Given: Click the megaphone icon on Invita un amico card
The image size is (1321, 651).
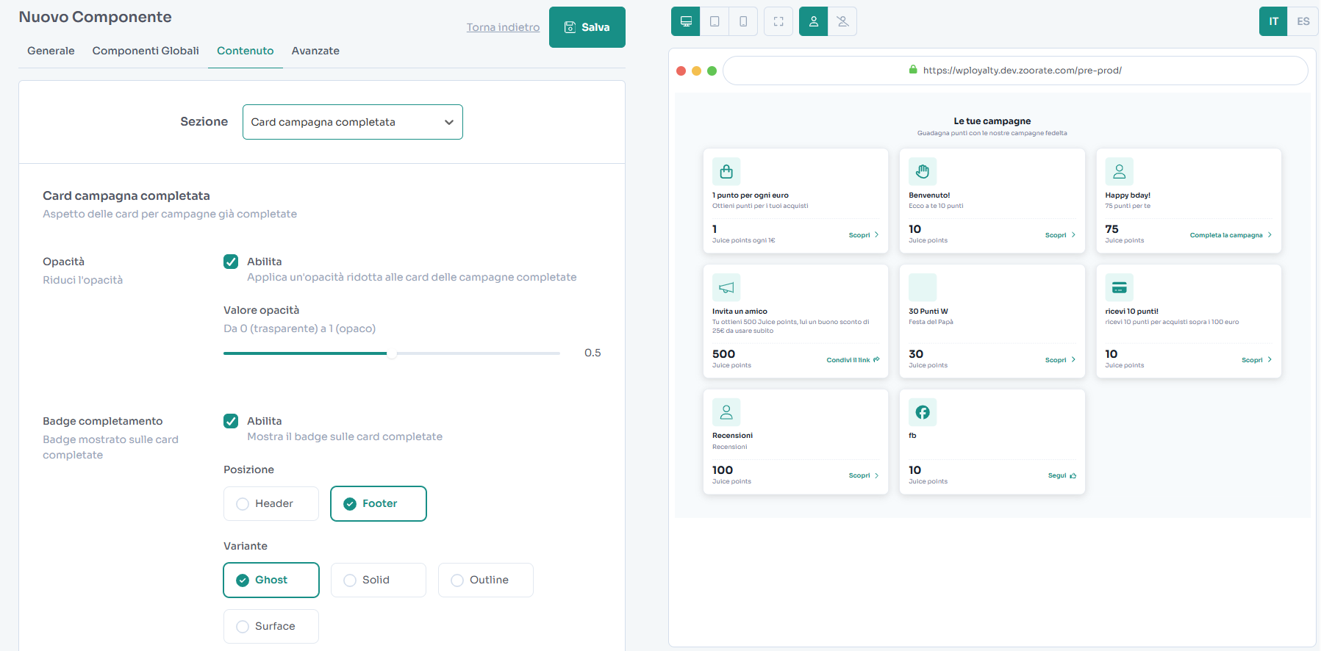Looking at the screenshot, I should [726, 287].
